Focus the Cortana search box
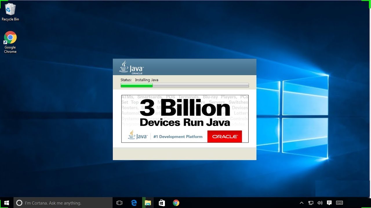Screen dimensions: 371x208 [63, 203]
